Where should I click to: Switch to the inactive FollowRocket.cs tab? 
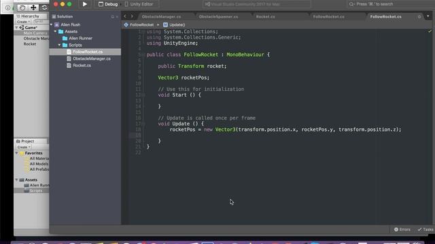coord(328,16)
